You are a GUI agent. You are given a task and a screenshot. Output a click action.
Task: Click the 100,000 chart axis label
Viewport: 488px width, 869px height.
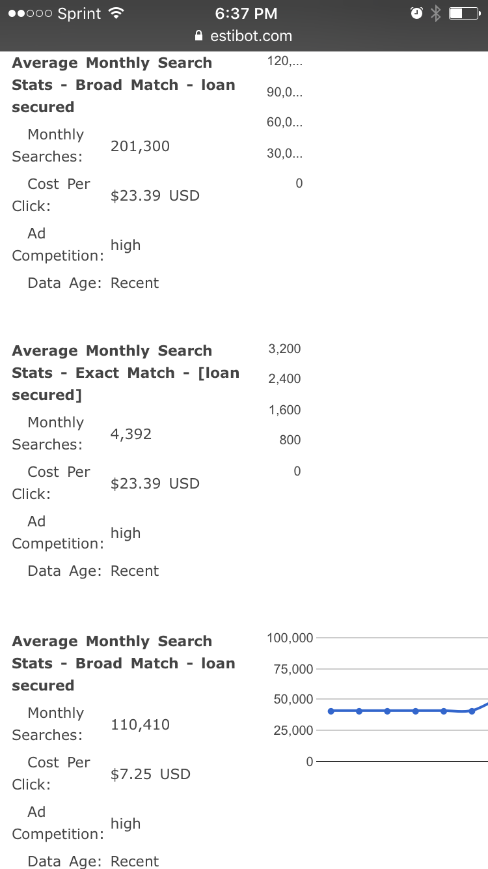click(x=290, y=638)
